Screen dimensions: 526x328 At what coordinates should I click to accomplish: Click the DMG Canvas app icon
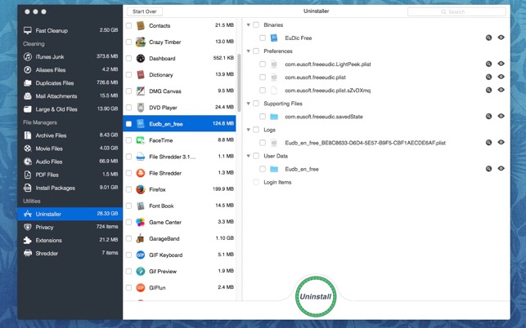(x=141, y=91)
